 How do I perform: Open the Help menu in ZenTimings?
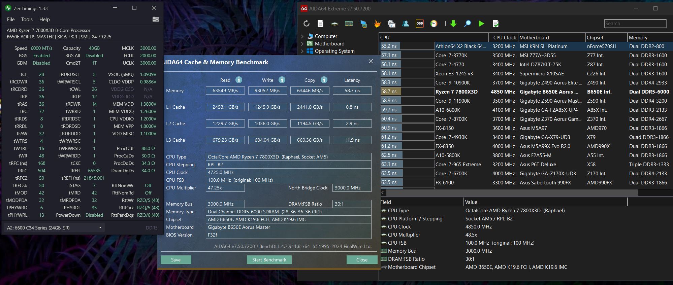pos(44,20)
